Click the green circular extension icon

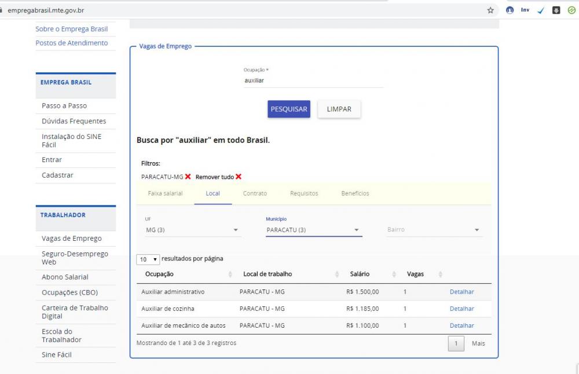coord(571,10)
